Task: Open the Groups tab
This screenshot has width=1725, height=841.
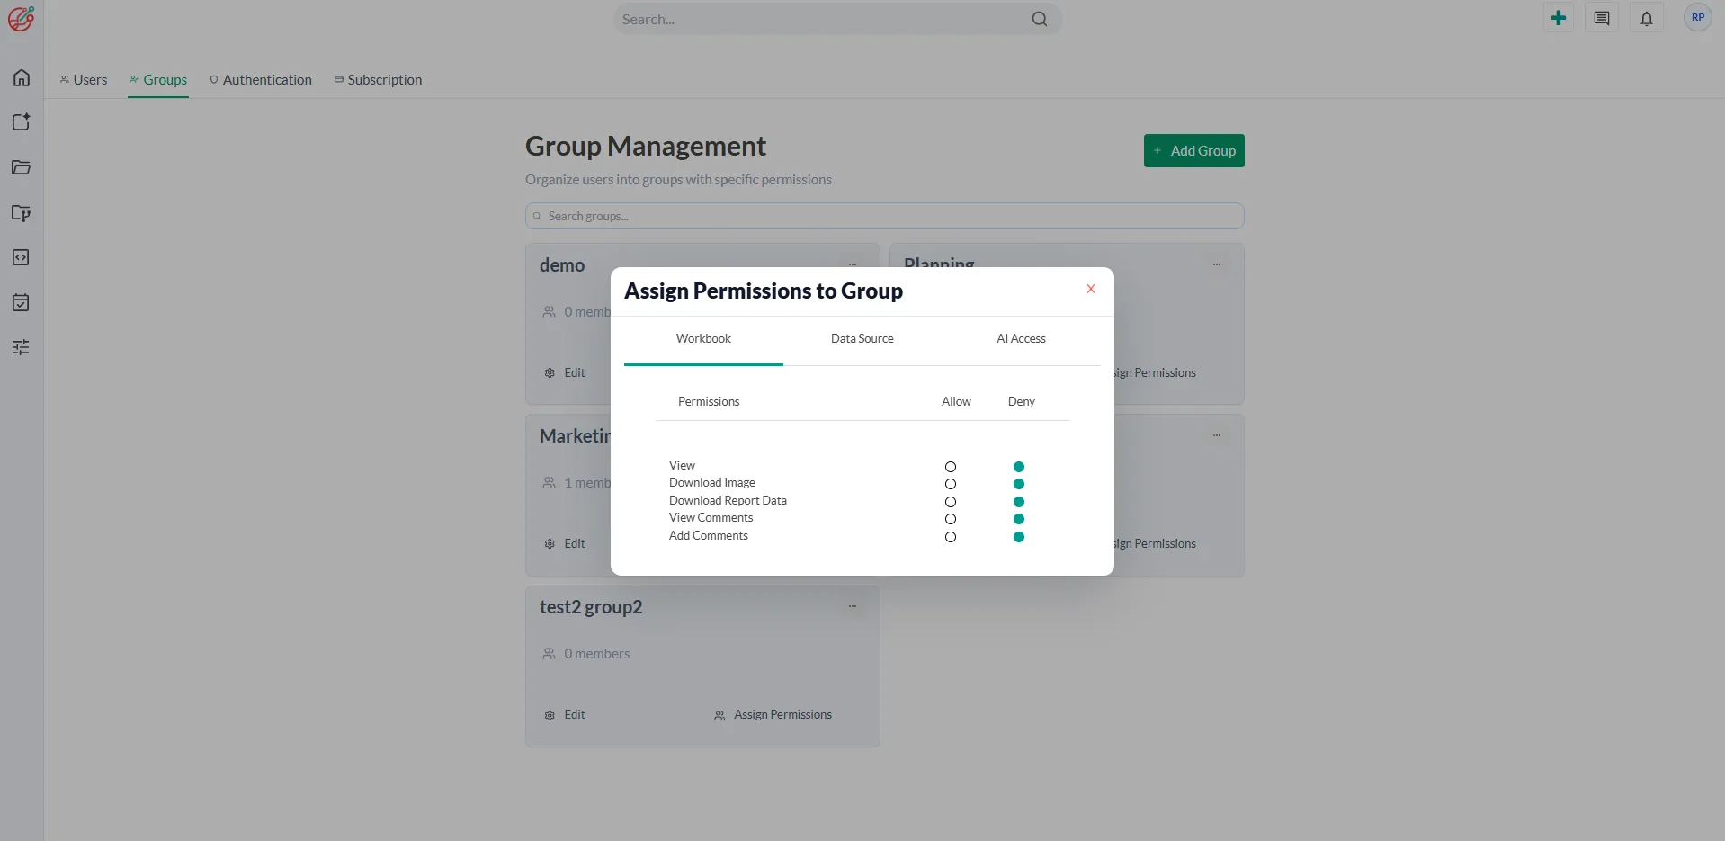Action: 158,80
